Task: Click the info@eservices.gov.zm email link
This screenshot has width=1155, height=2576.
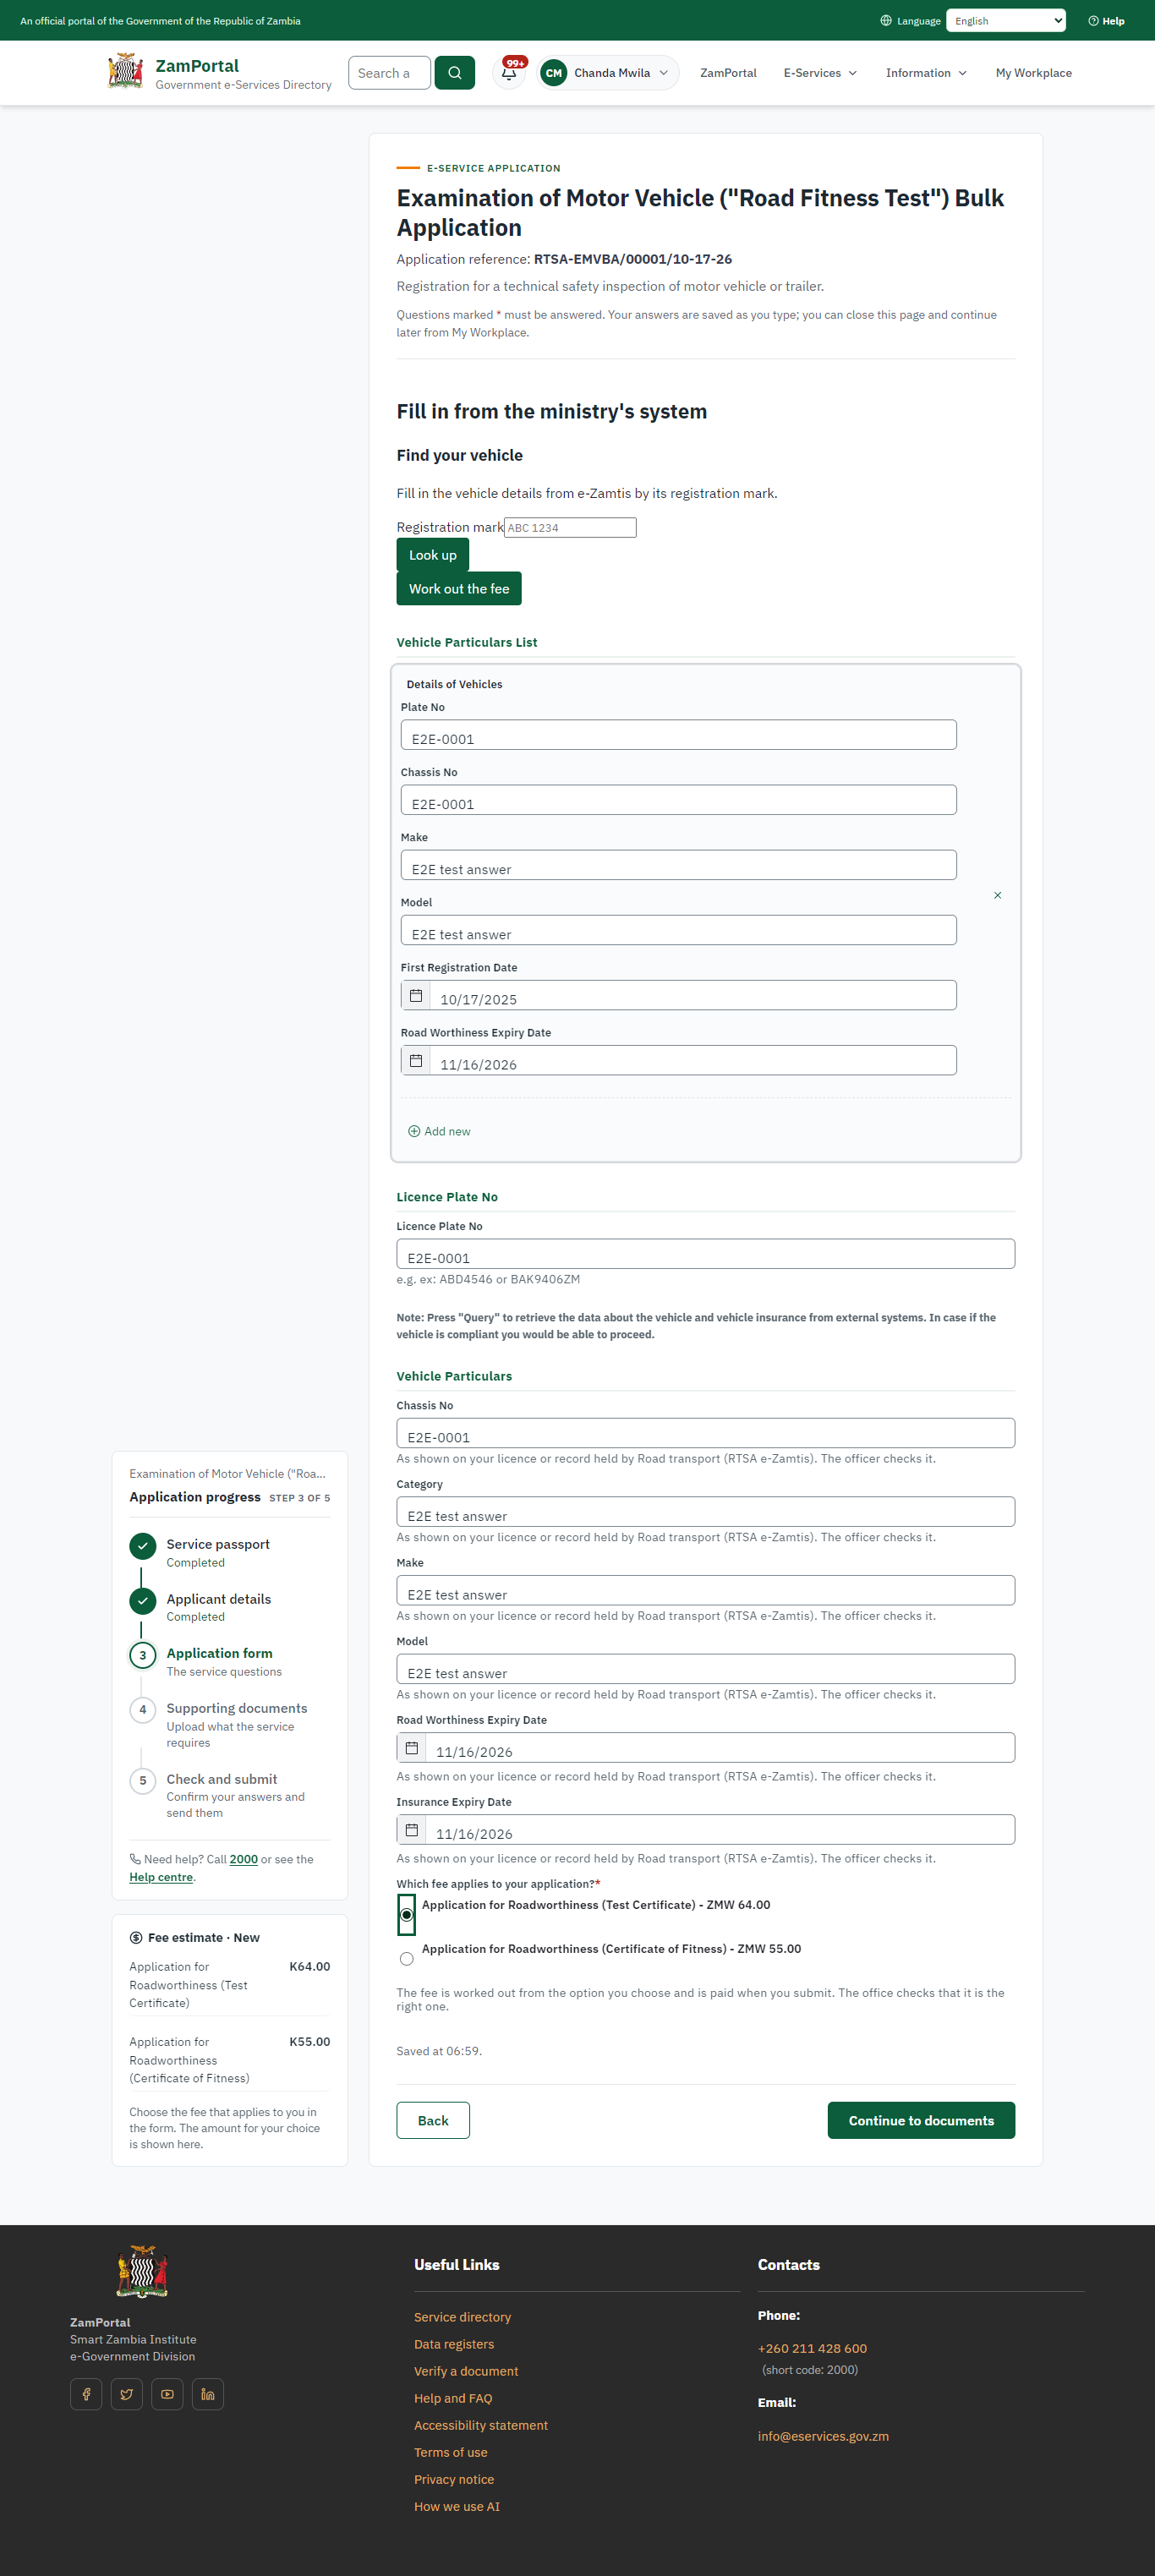Action: 823,2436
